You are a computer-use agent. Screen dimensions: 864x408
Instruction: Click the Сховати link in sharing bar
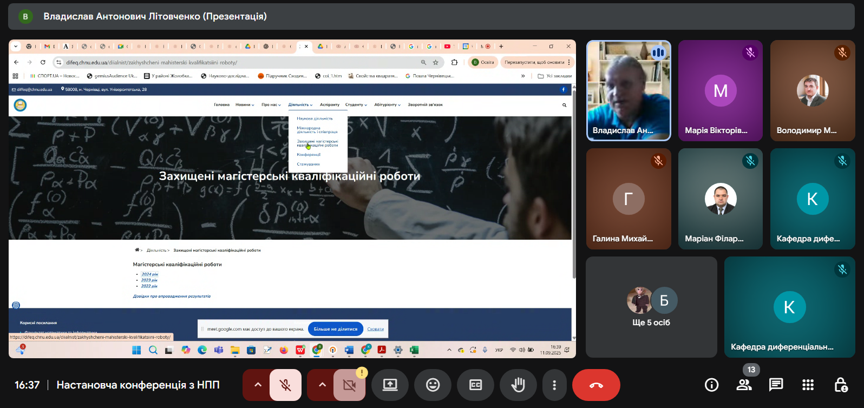point(375,329)
